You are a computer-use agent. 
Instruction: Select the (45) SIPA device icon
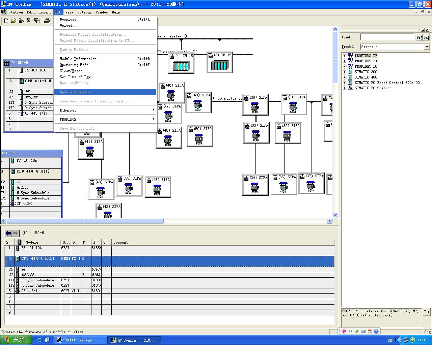coord(158,187)
